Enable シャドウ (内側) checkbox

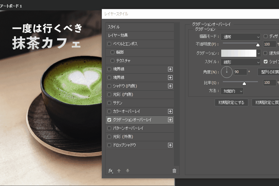click(109, 86)
